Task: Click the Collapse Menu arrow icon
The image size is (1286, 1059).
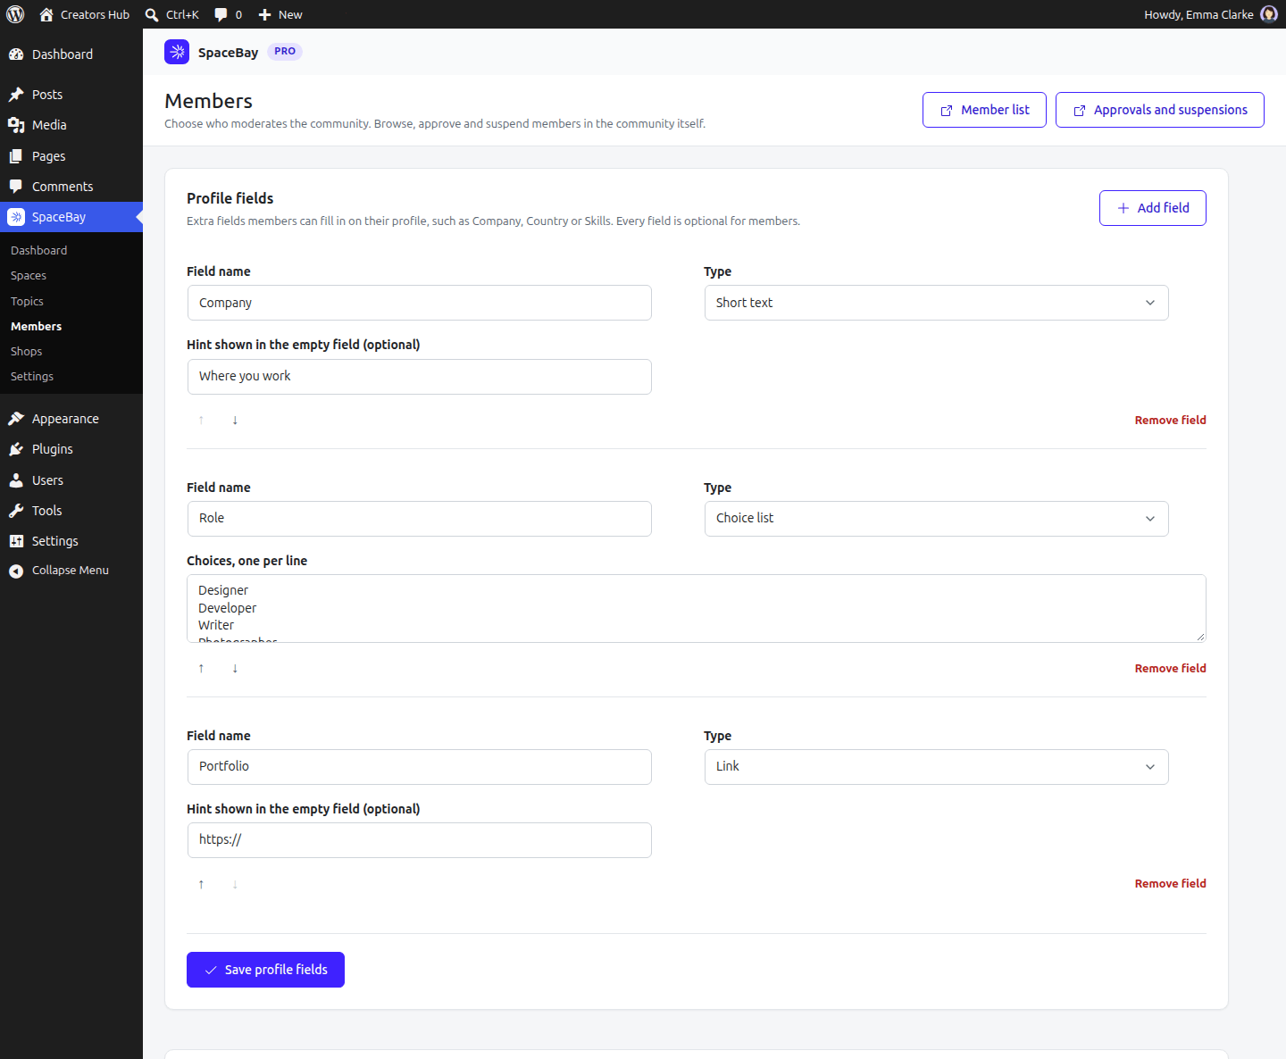Action: click(16, 571)
